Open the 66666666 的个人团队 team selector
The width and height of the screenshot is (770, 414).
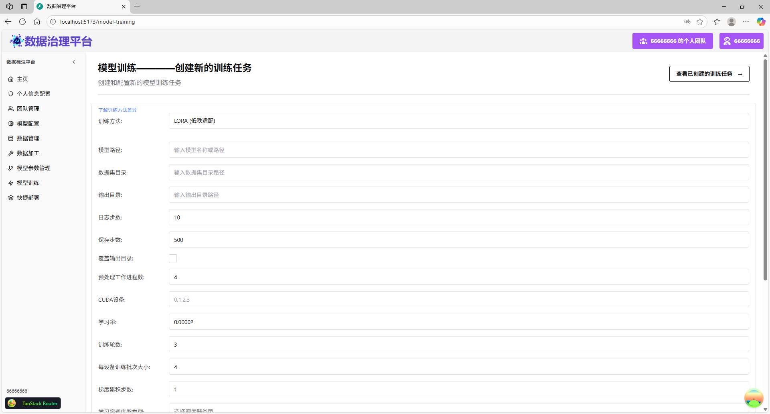coord(672,41)
